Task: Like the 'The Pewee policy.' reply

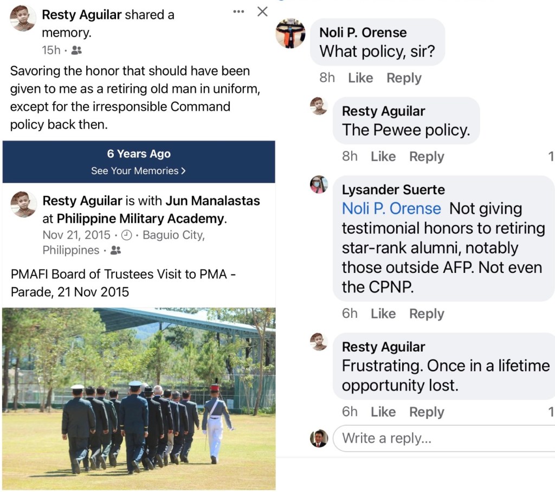Action: 383,157
